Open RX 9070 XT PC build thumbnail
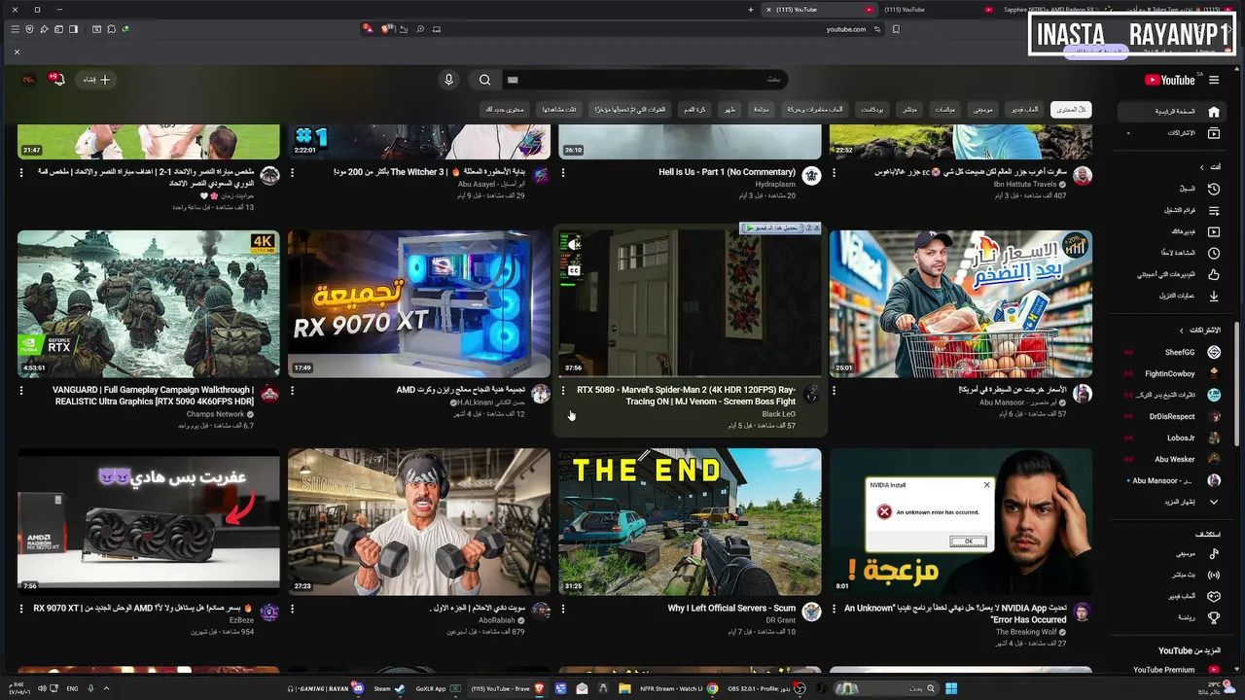The image size is (1245, 700). coord(419,303)
